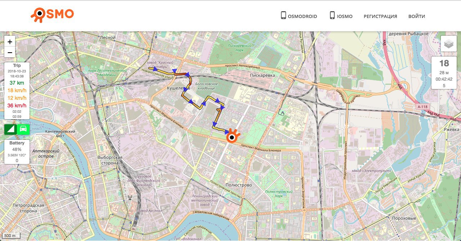This screenshot has width=461, height=241.
Task: Open the map layers selector
Action: [448, 44]
